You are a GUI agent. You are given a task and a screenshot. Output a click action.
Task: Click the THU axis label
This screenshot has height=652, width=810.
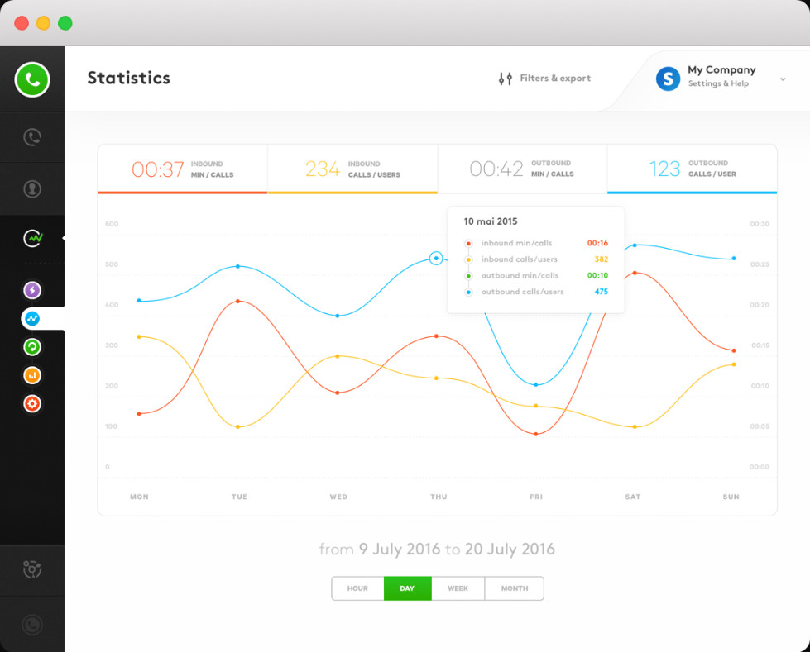click(x=439, y=497)
